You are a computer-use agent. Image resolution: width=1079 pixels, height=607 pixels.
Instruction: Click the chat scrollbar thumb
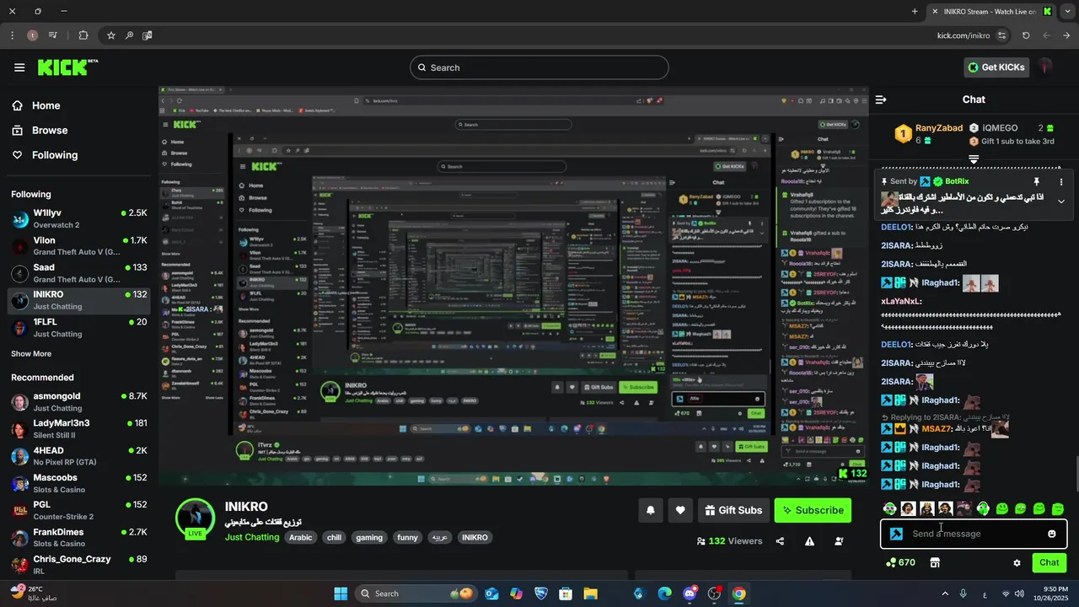coord(1076,474)
